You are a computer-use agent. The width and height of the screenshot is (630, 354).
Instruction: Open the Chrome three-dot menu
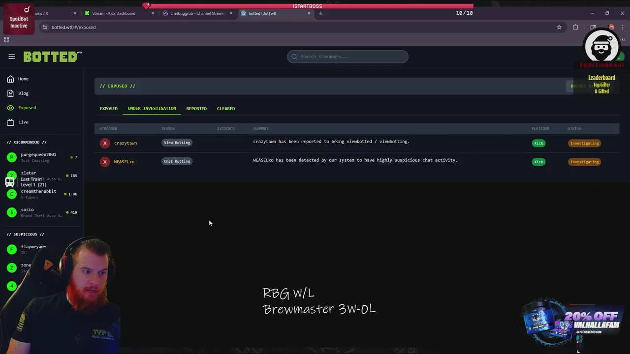[623, 27]
